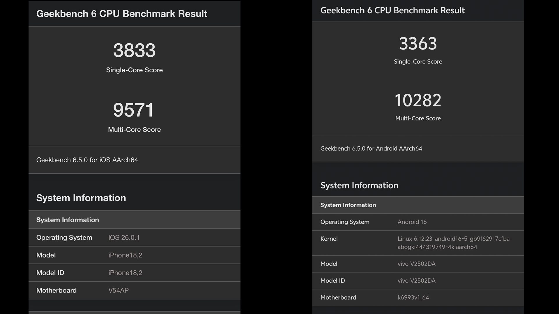Select the k6993v1_64 motherboard value
The height and width of the screenshot is (314, 559).
click(413, 297)
